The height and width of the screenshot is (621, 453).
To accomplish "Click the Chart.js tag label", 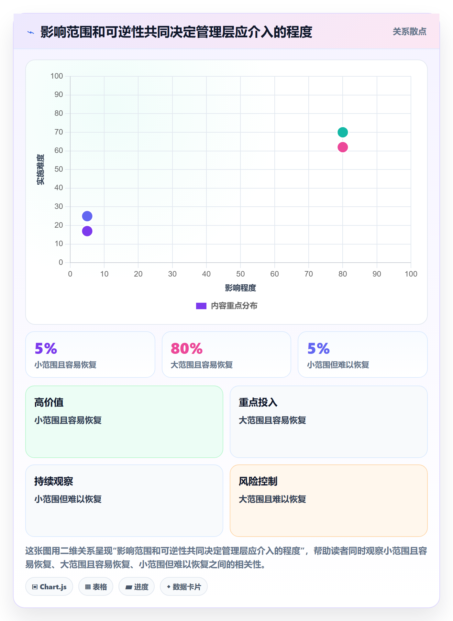I will point(53,587).
